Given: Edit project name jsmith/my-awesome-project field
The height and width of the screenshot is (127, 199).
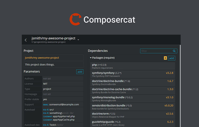Looking at the screenshot, I should tap(53, 58).
